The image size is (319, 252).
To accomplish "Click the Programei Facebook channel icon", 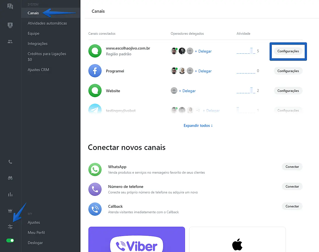I will (95, 71).
